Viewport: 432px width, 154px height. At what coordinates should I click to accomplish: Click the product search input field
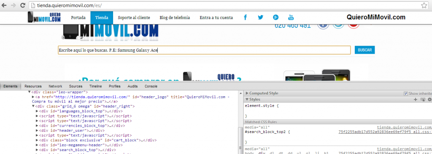coord(204,50)
